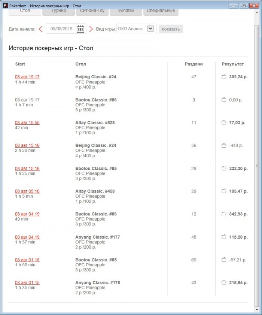Switch to the Стол tab

(x=25, y=12)
